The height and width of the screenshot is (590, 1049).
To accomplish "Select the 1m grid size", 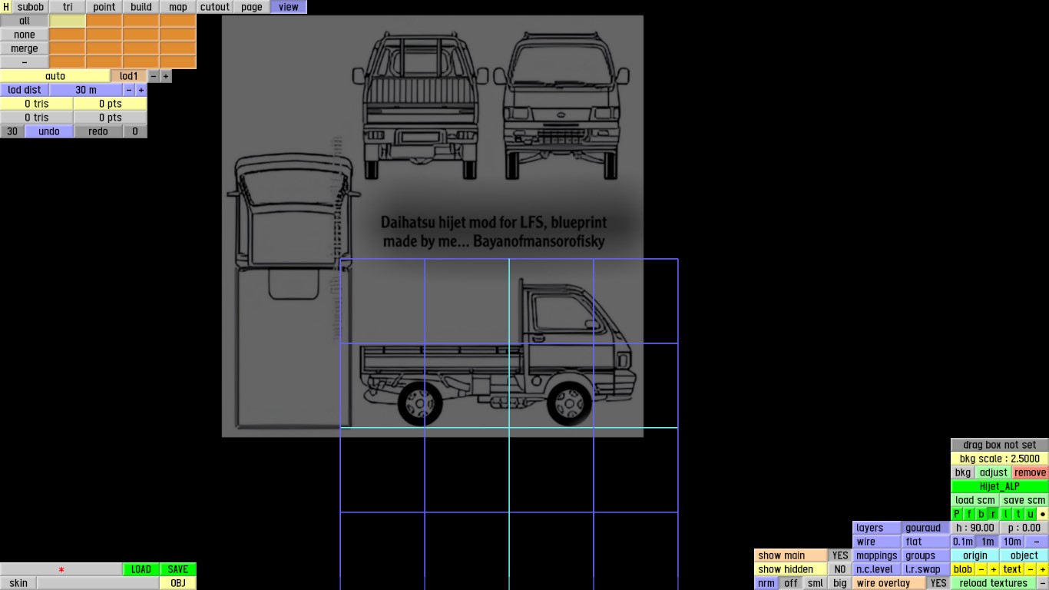I will coord(988,542).
